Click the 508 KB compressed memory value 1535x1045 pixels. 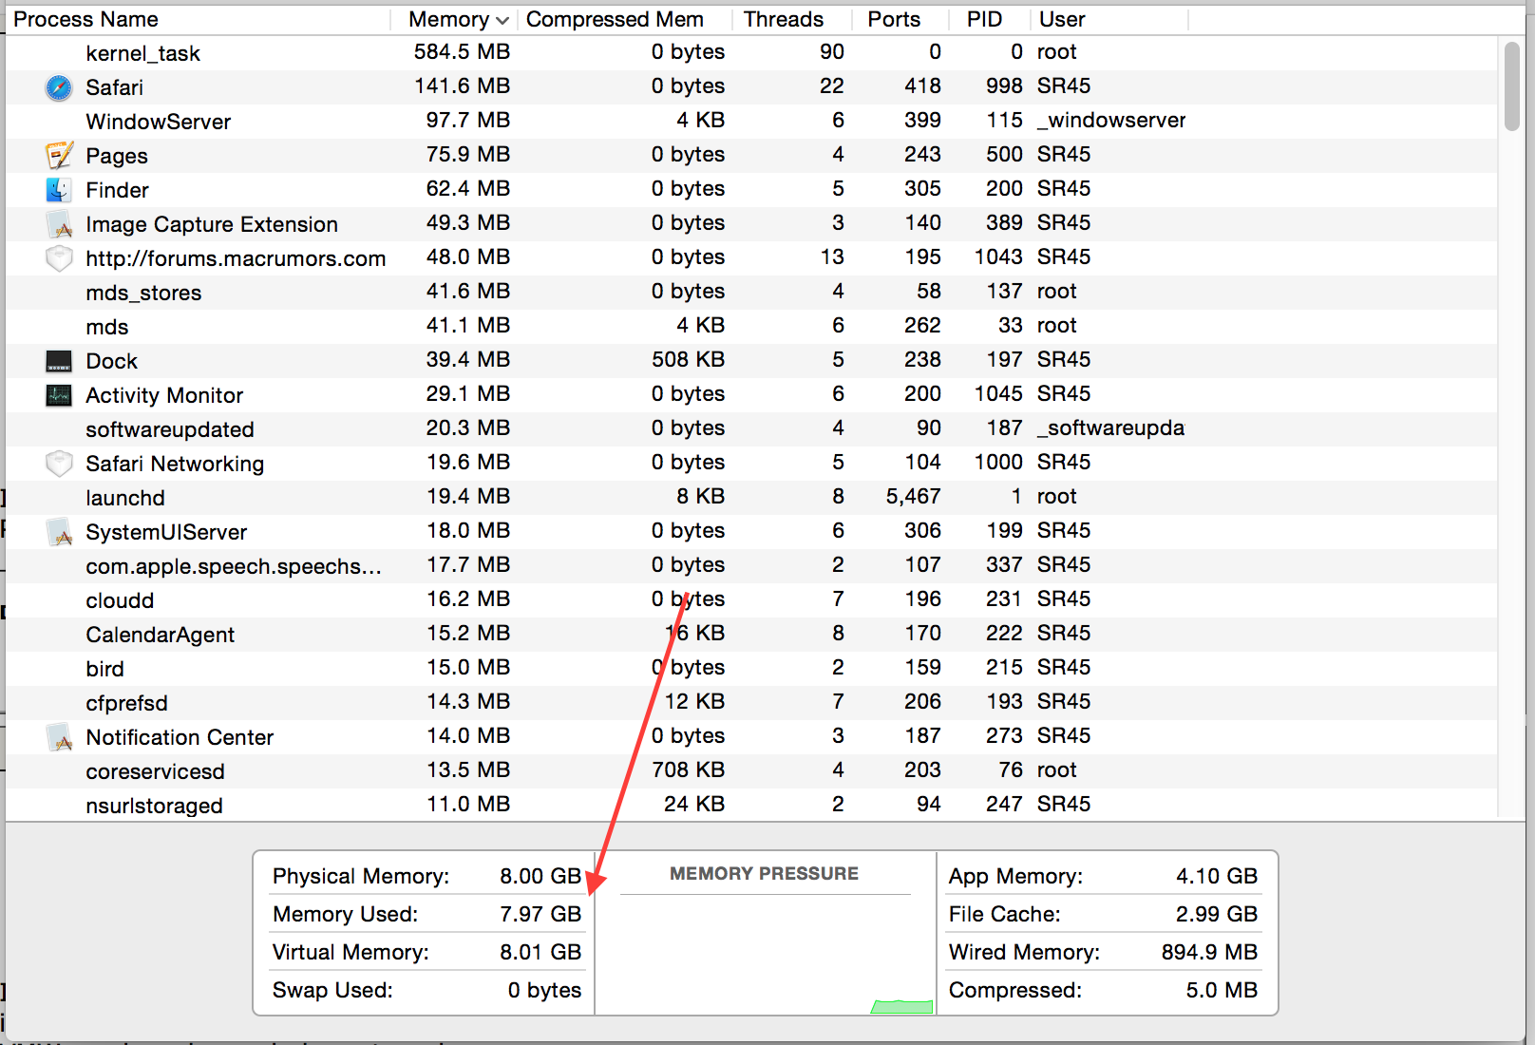point(688,359)
